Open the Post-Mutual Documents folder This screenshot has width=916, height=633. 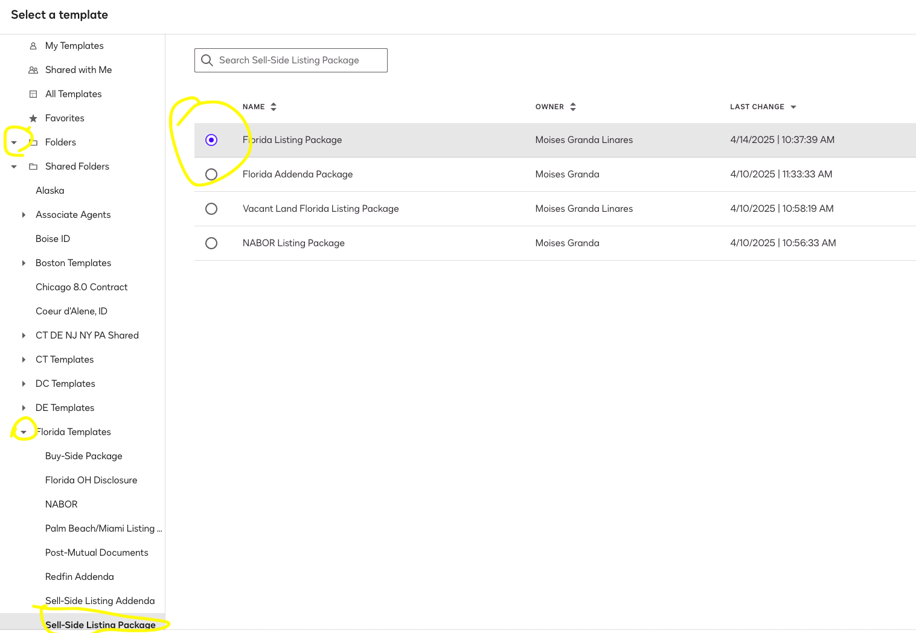tap(97, 553)
